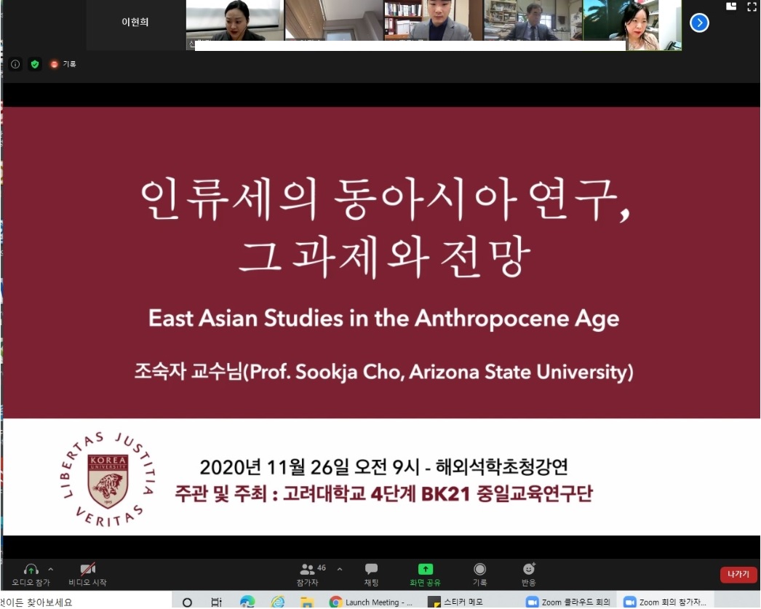Click the green encryption shield icon
Viewport: 761px width, 609px height.
pos(34,64)
